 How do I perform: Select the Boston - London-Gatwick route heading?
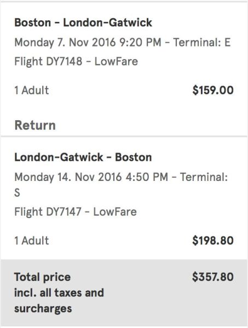click(83, 22)
